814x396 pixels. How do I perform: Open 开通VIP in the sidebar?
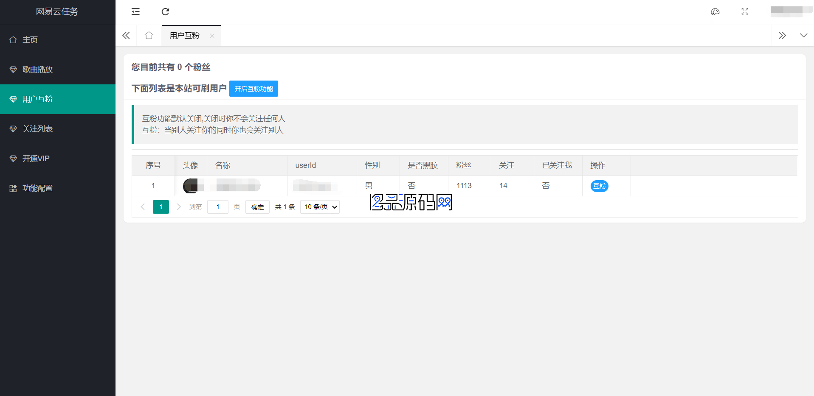[58, 159]
